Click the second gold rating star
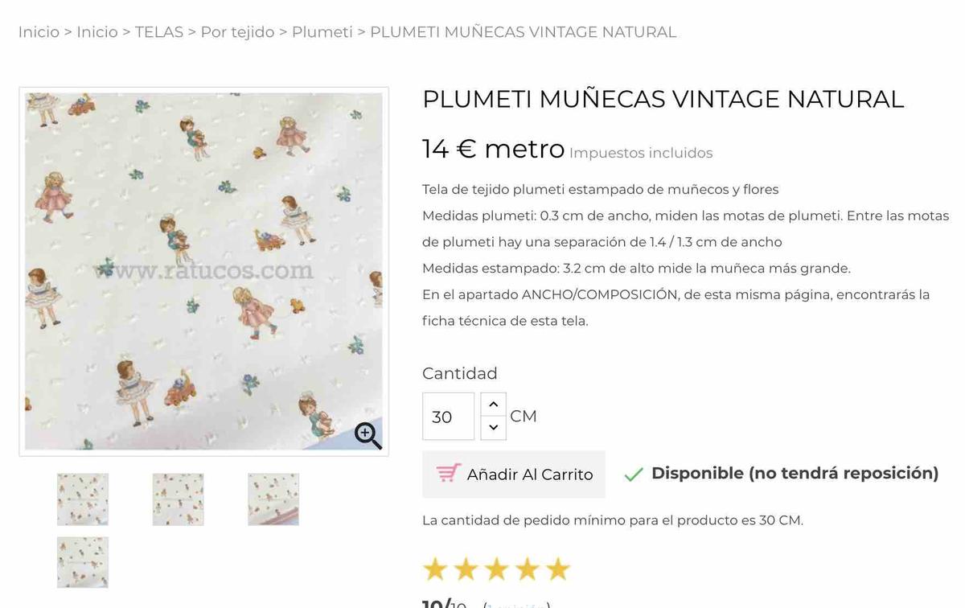This screenshot has height=608, width=965. tap(466, 569)
